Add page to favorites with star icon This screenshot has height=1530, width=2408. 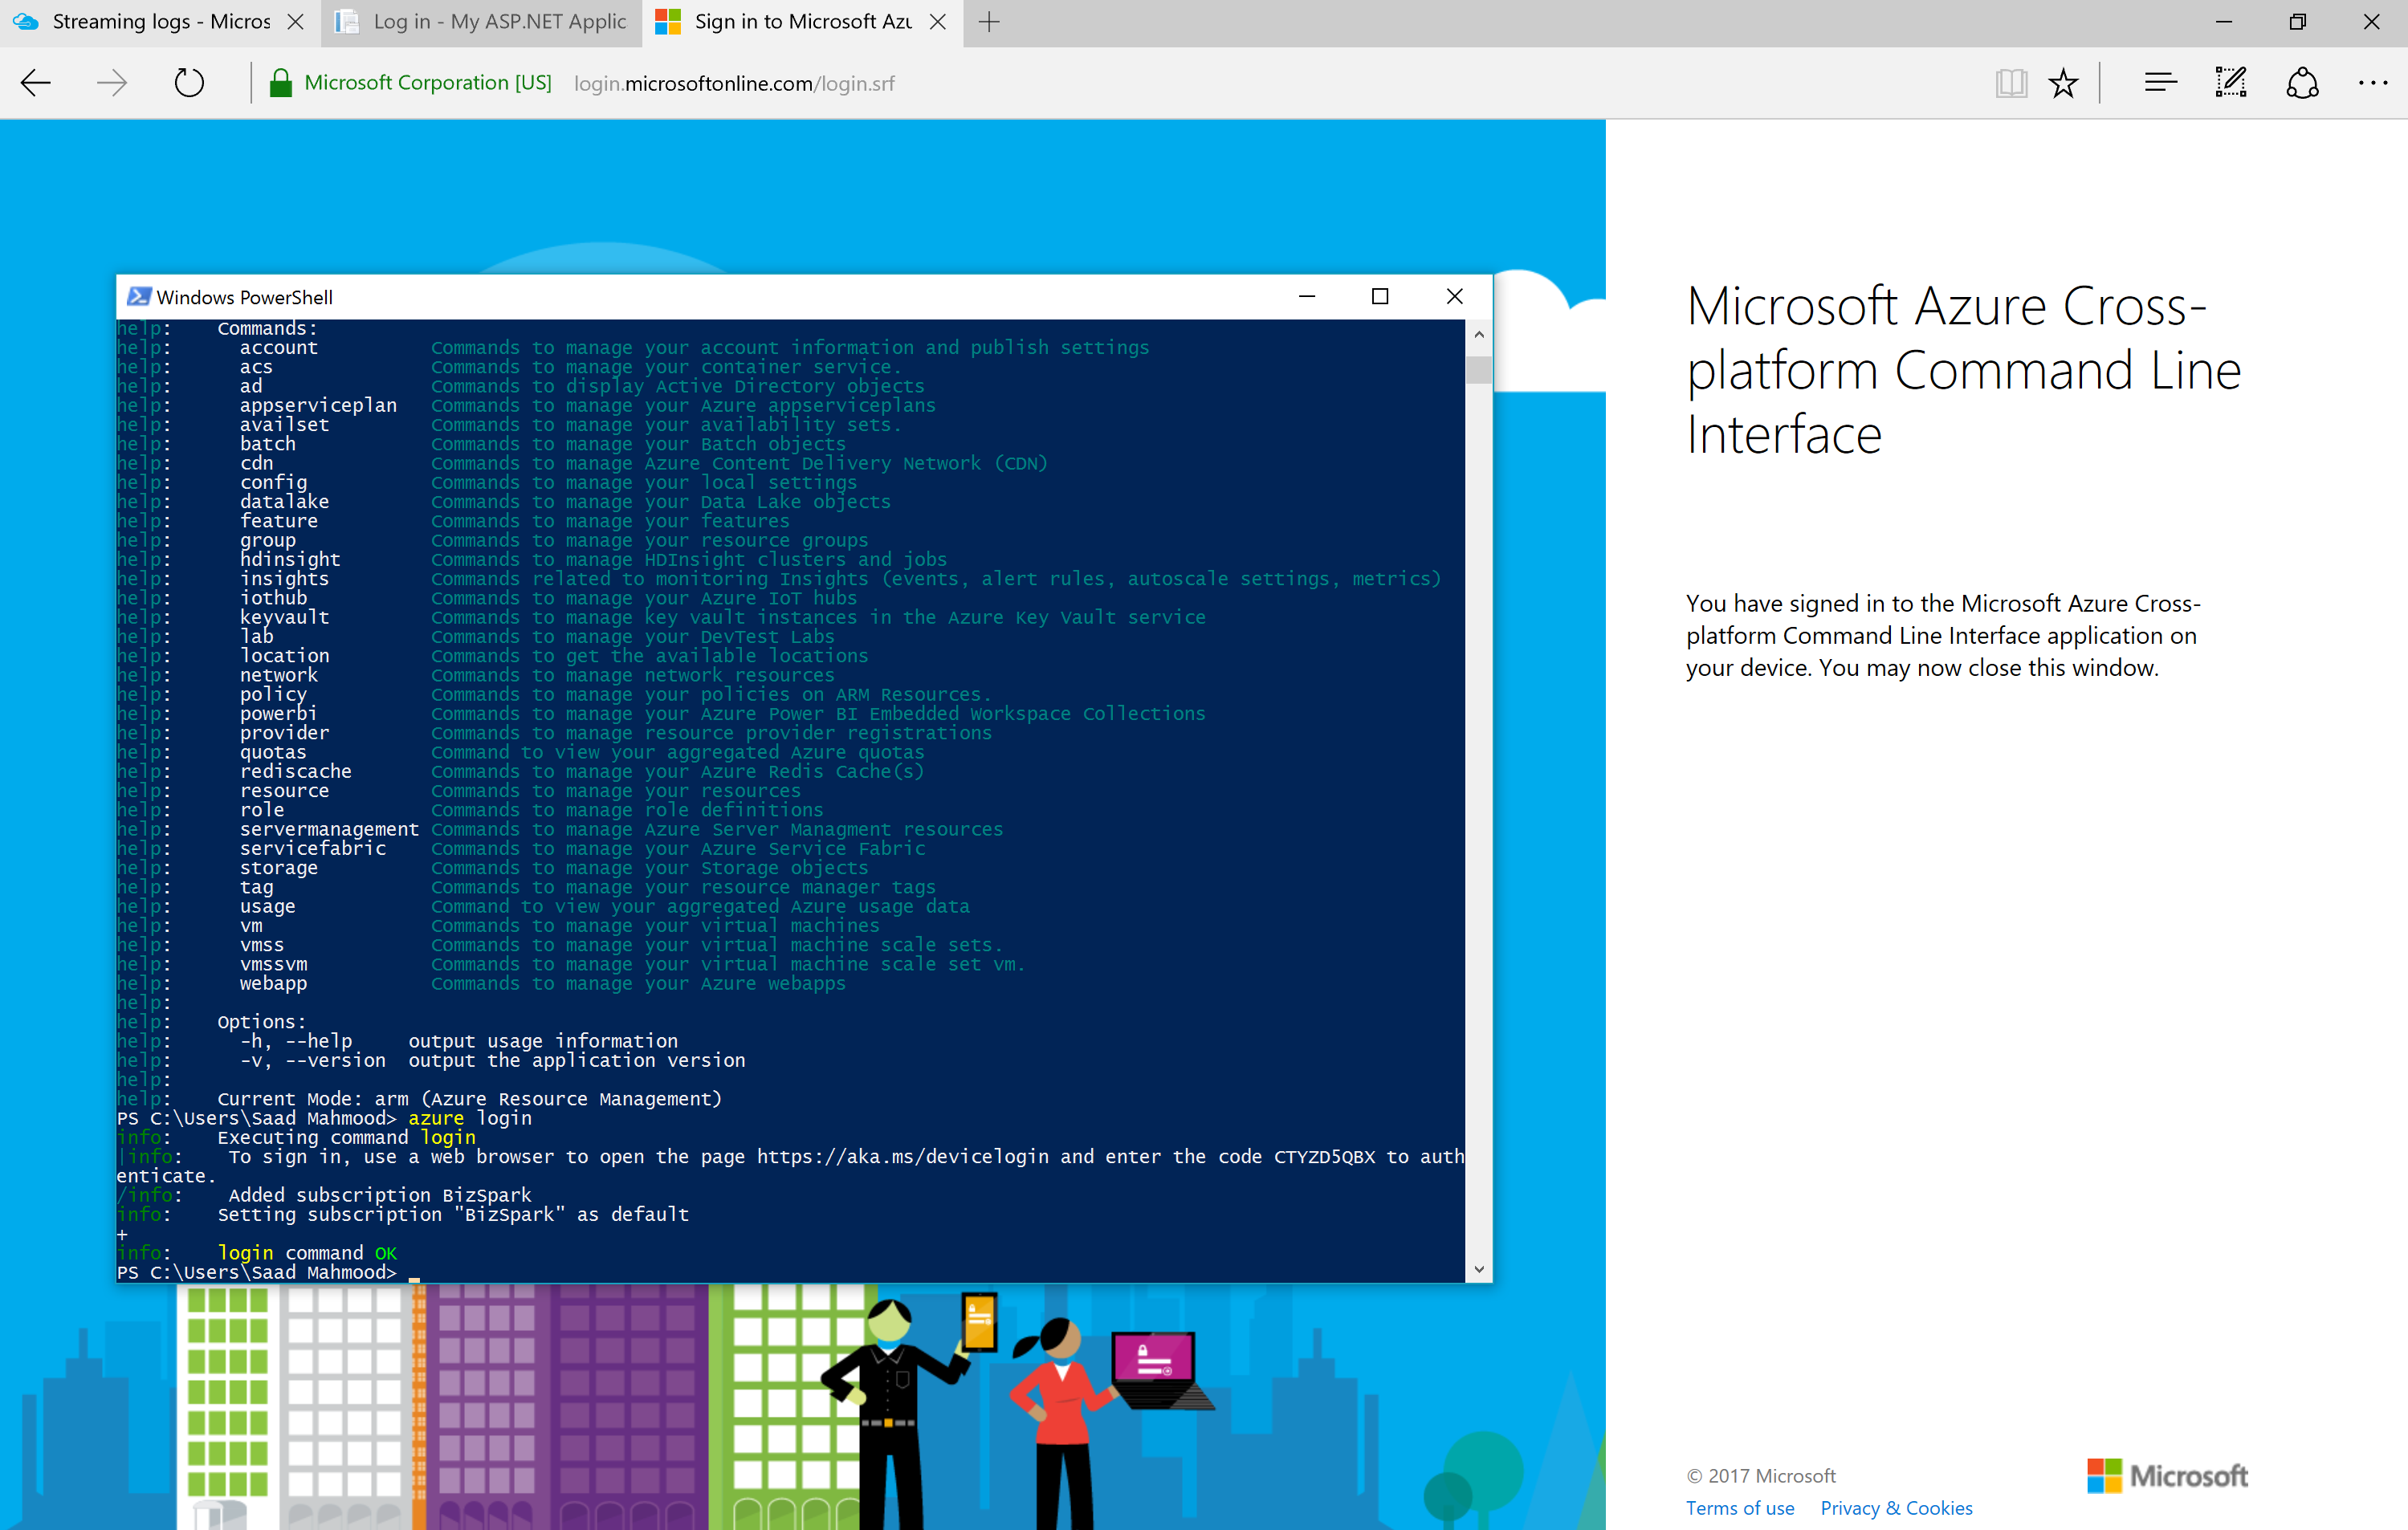pos(2063,83)
